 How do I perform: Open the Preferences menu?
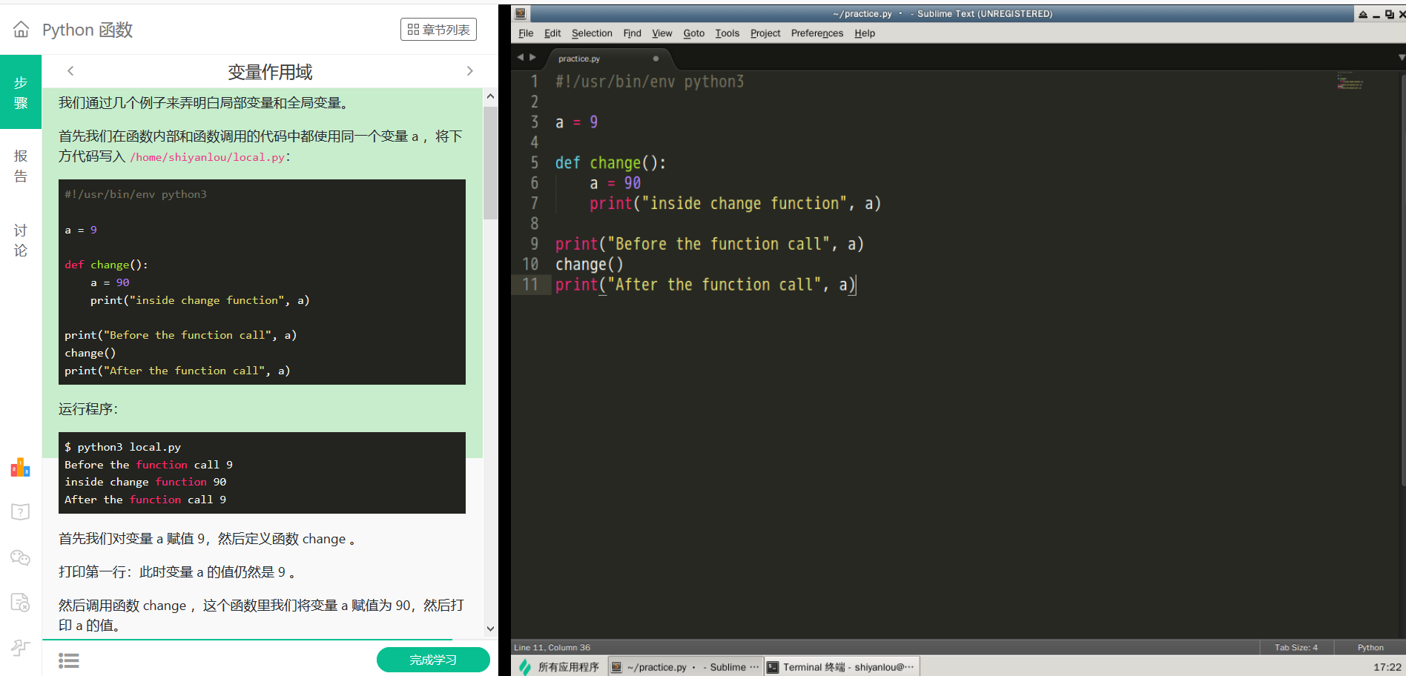pyautogui.click(x=816, y=33)
